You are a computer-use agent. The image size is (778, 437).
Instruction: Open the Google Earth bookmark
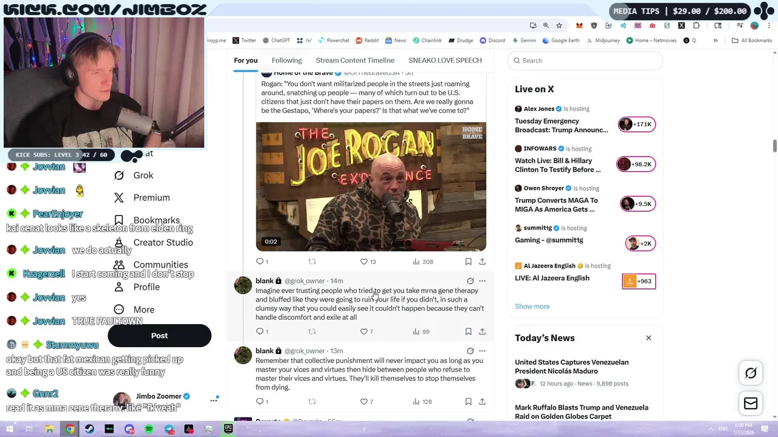tap(561, 41)
